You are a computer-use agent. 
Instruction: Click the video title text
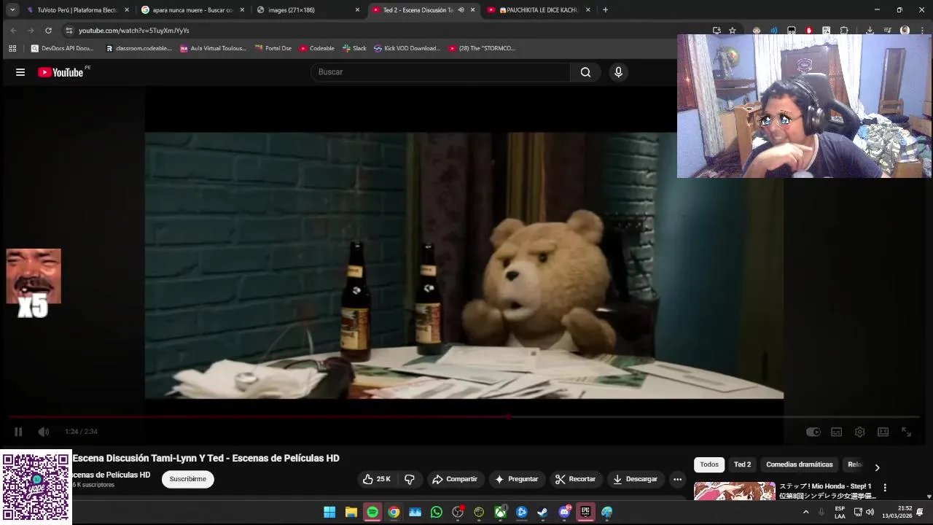click(206, 458)
